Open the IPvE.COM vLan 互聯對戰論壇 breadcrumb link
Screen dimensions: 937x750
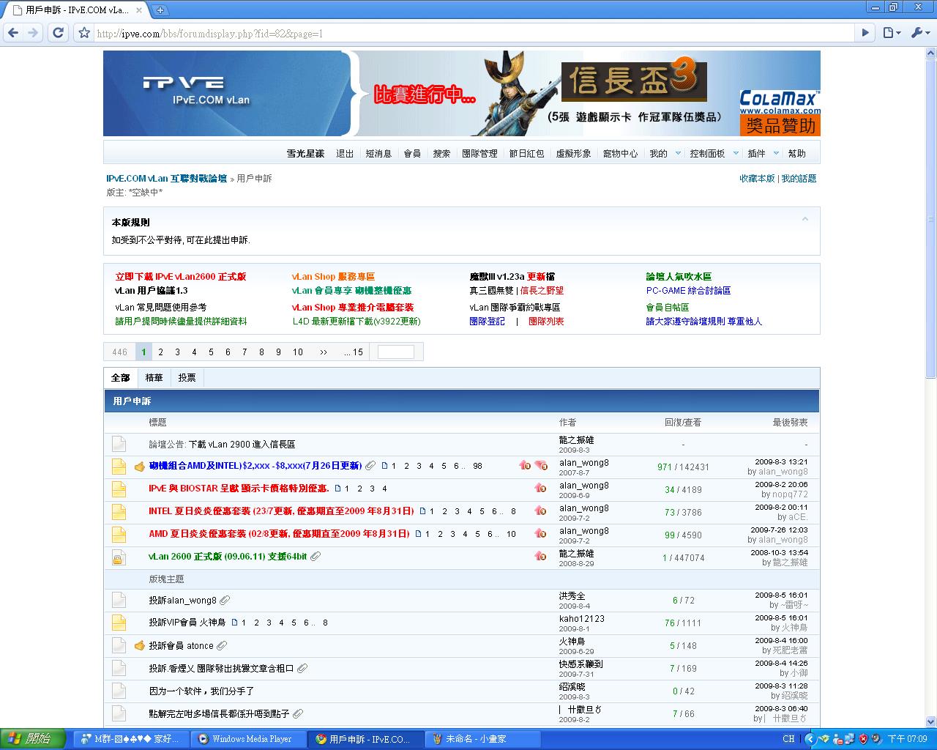pos(167,179)
